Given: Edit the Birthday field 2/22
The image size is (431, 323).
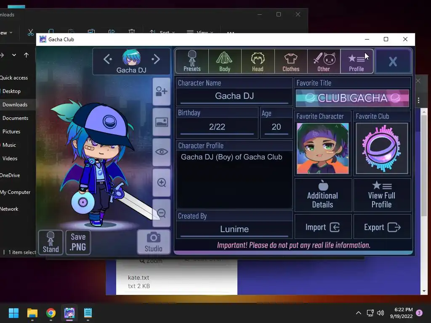Looking at the screenshot, I should click(x=217, y=127).
